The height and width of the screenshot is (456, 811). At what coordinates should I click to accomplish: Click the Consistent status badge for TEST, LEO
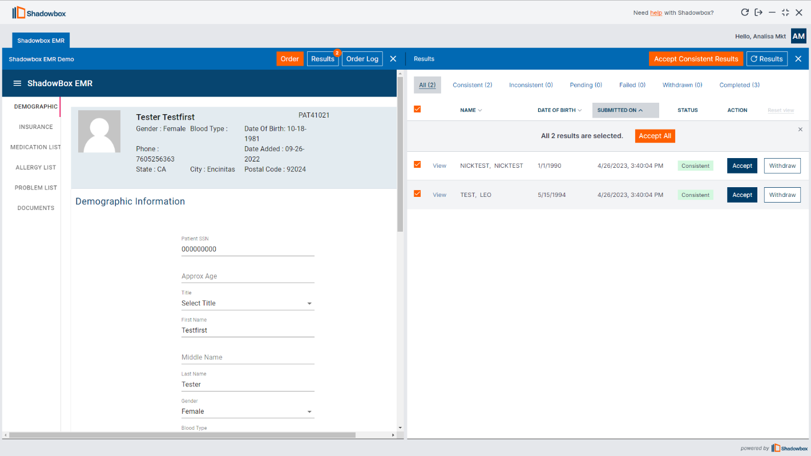(696, 195)
